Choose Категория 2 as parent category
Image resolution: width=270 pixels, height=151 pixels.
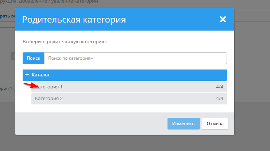pyautogui.click(x=49, y=99)
